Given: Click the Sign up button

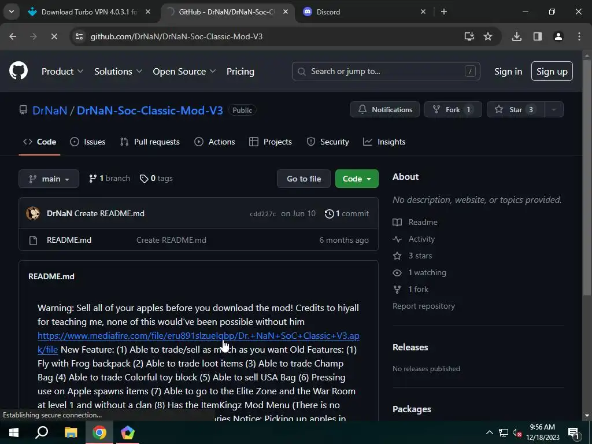Looking at the screenshot, I should click(552, 71).
